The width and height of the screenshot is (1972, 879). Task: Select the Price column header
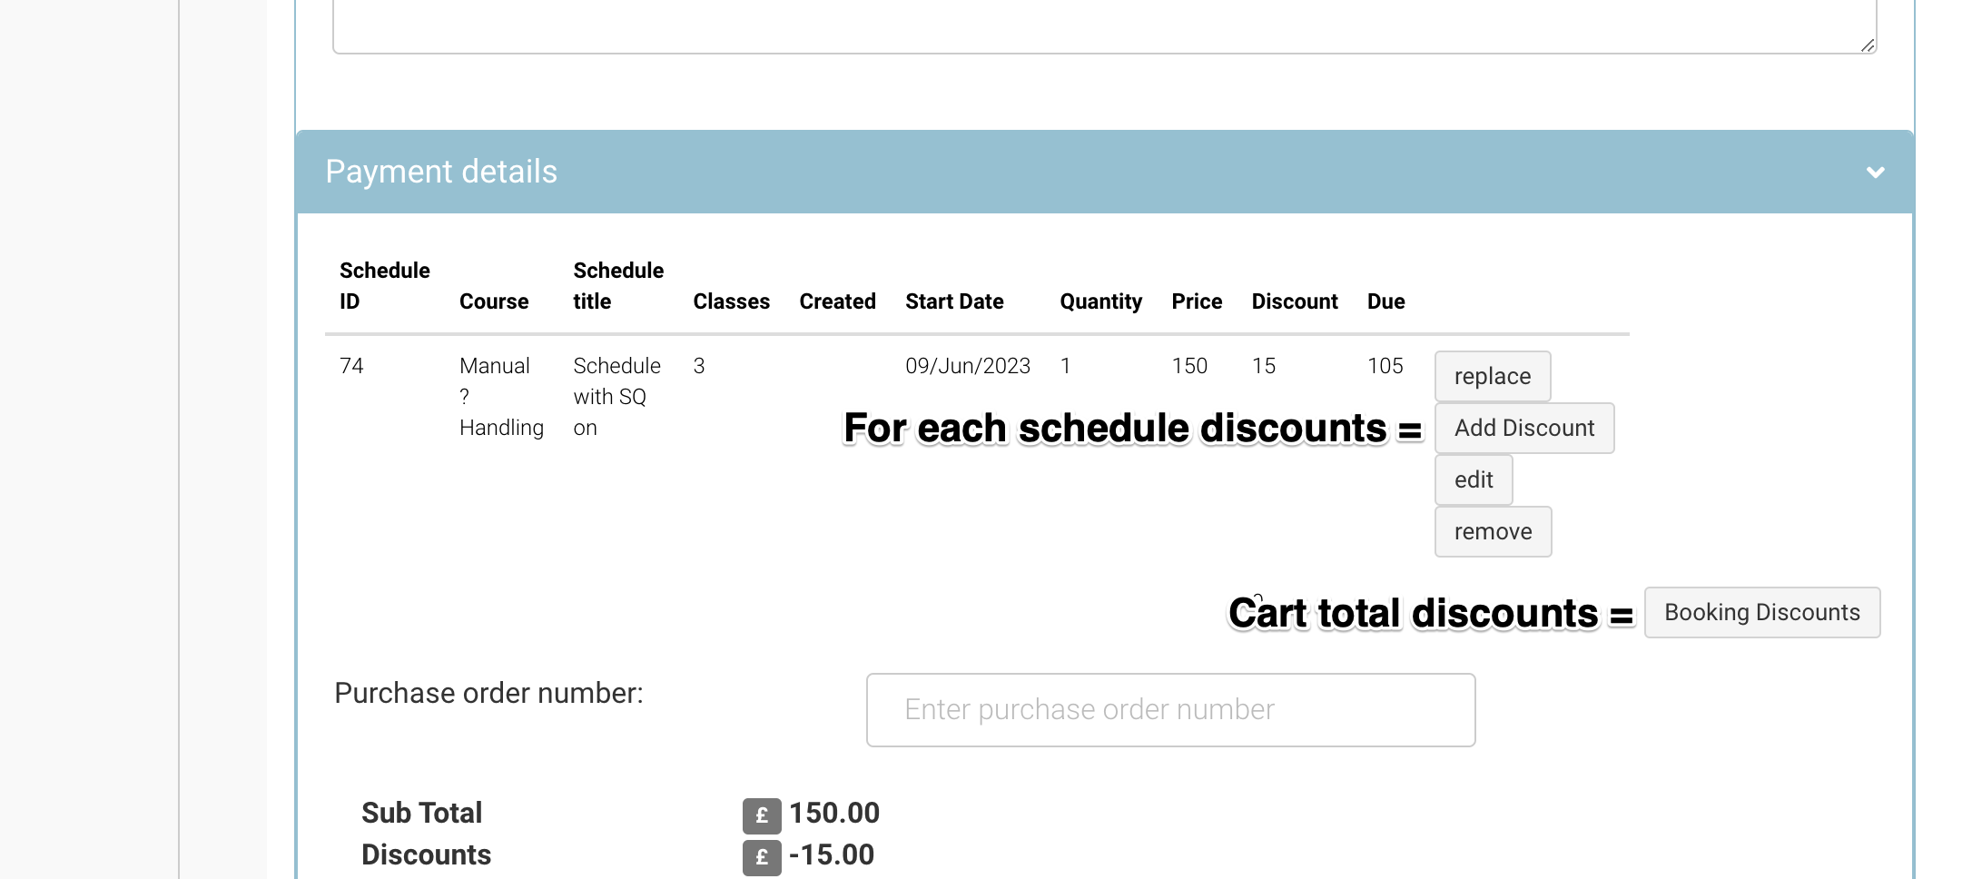point(1197,301)
